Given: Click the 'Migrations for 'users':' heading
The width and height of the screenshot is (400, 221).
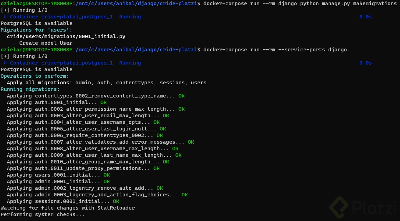Looking at the screenshot, I should pyautogui.click(x=36, y=30).
